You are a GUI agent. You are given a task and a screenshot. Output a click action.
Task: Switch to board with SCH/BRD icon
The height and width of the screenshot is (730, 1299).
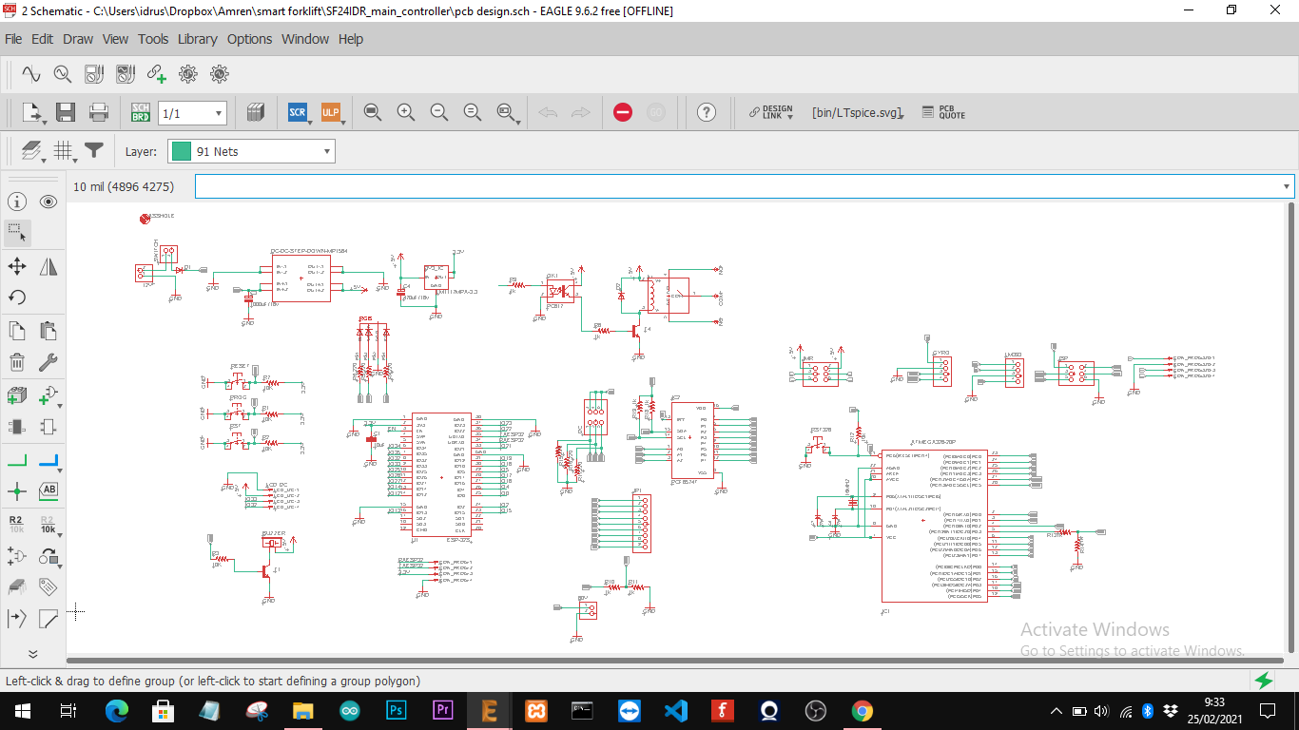click(141, 113)
